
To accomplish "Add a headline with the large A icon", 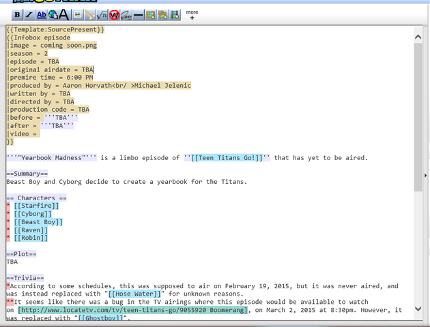I will 64,15.
